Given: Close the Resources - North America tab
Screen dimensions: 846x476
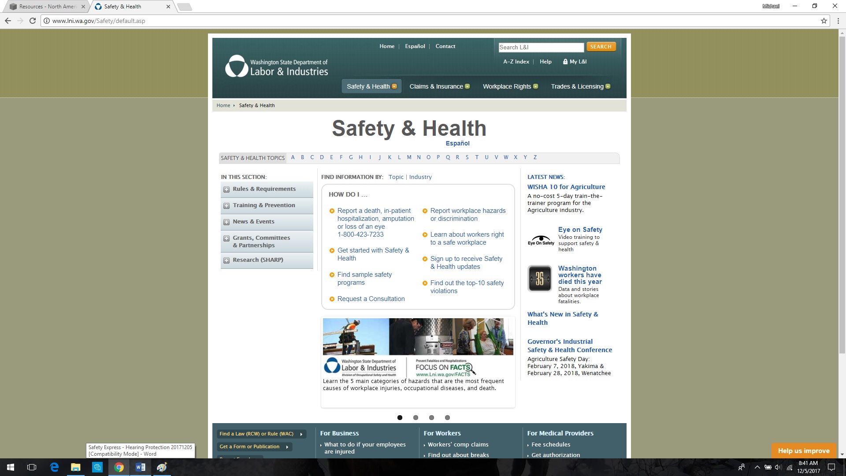Looking at the screenshot, I should click(x=83, y=7).
